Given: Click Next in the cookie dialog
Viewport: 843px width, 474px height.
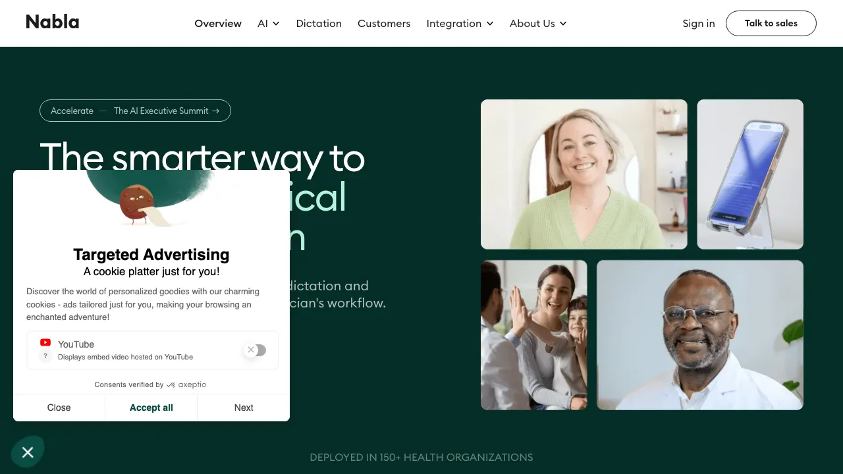Looking at the screenshot, I should [244, 408].
